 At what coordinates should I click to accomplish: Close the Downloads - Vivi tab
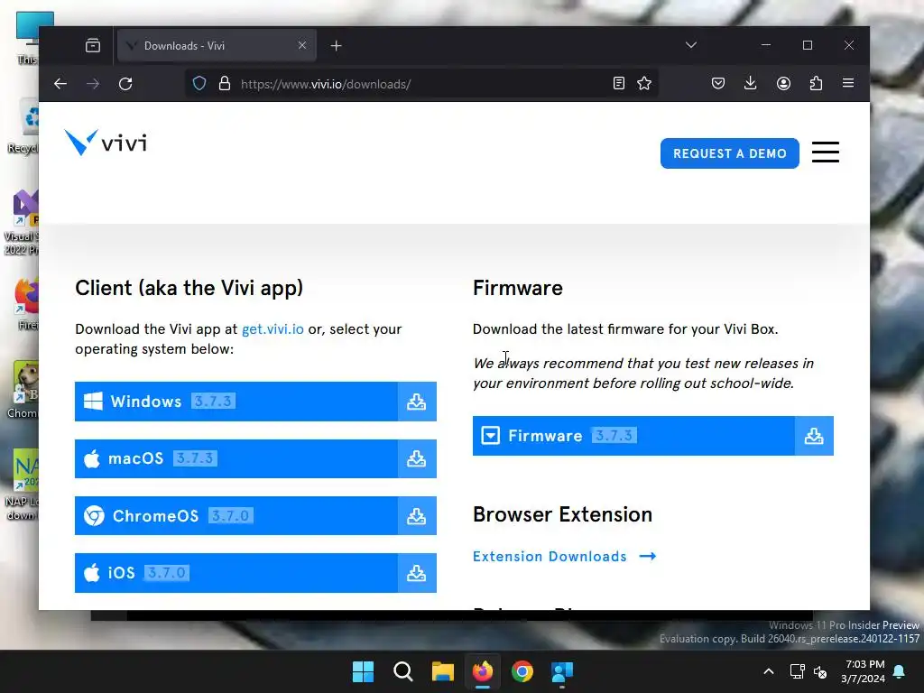[302, 45]
